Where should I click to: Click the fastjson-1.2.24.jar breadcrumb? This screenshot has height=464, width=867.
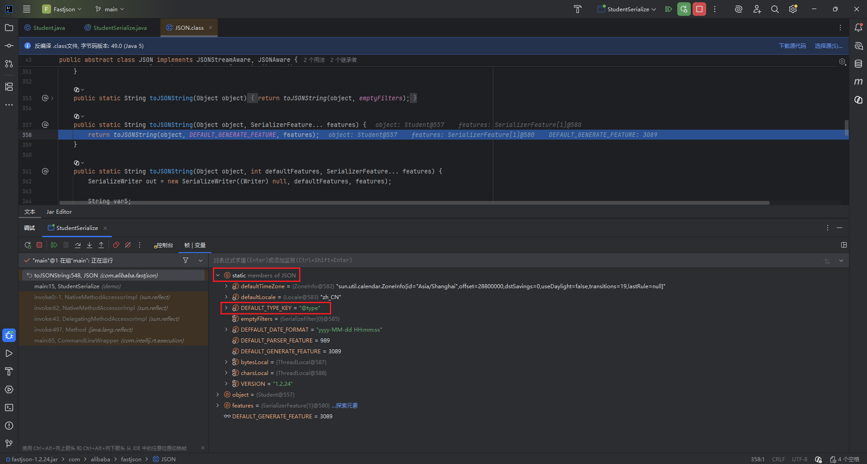click(32, 459)
